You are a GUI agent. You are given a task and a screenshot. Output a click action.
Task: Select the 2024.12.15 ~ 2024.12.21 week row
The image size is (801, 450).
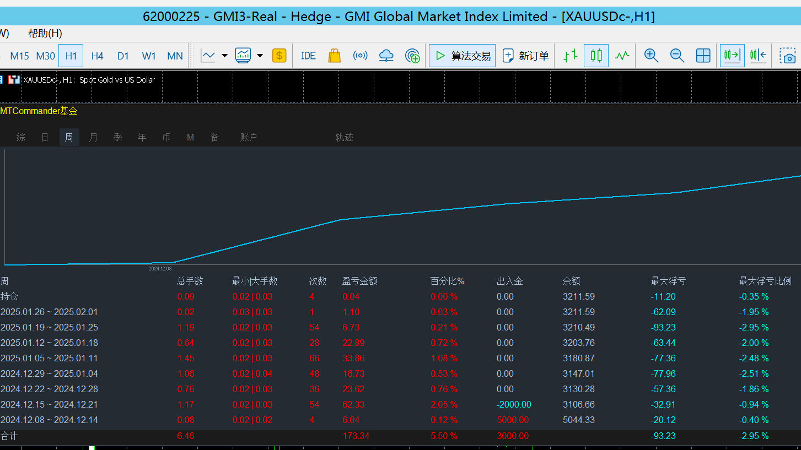click(49, 404)
